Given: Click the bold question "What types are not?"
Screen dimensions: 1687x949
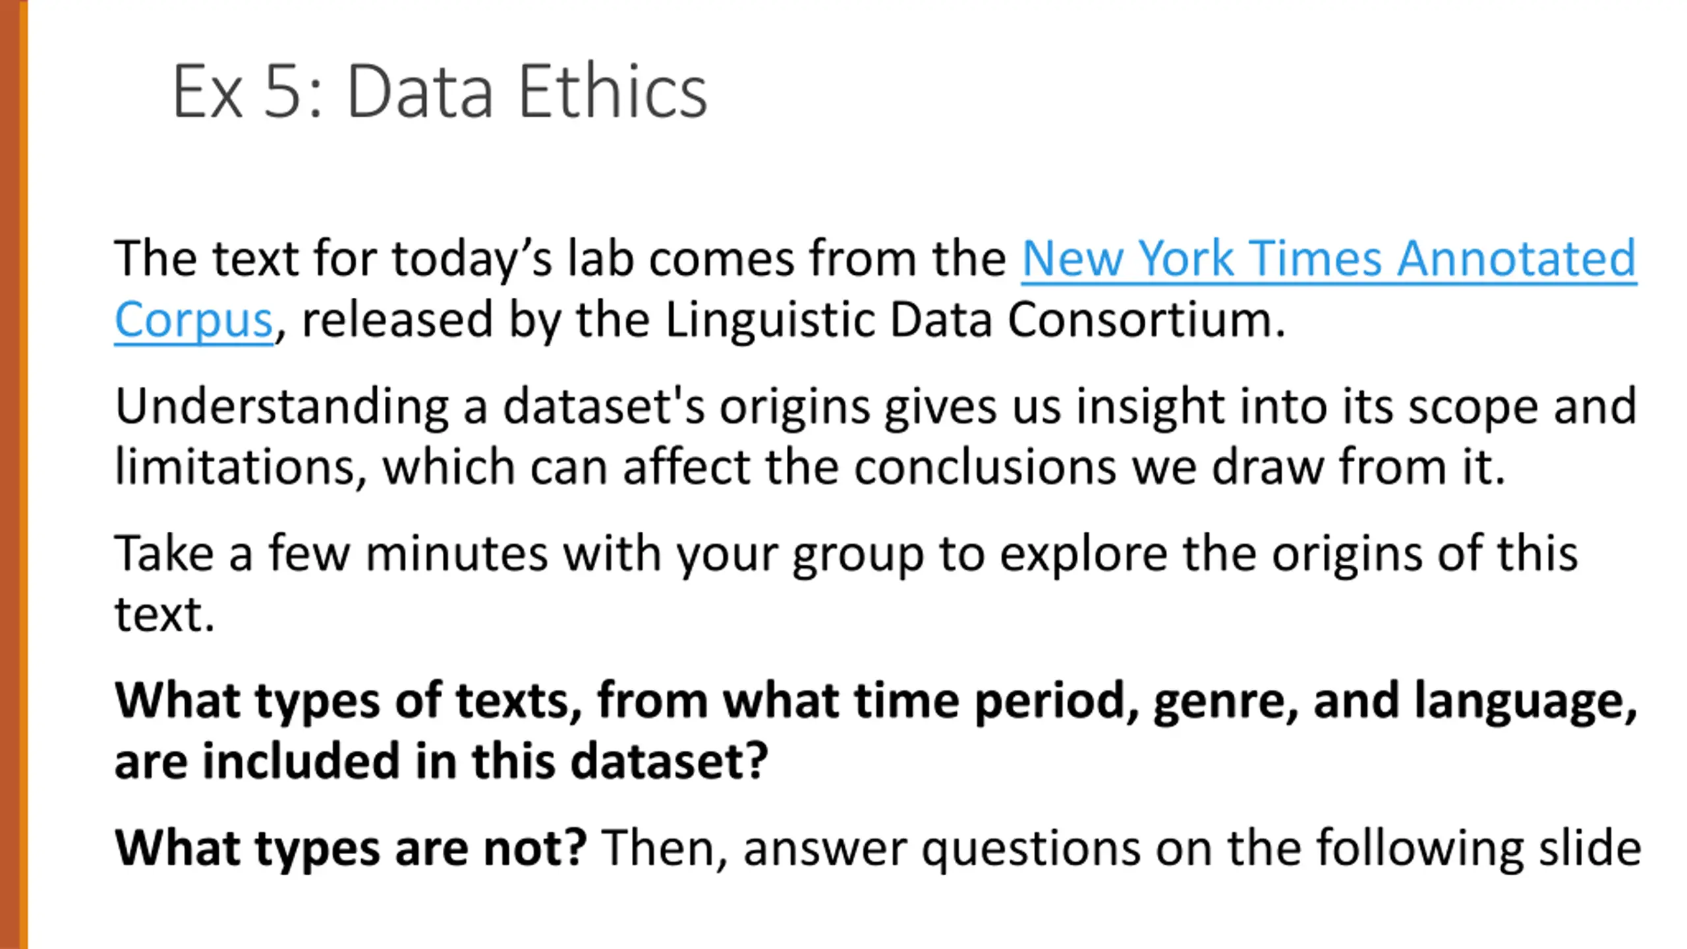Looking at the screenshot, I should [350, 848].
